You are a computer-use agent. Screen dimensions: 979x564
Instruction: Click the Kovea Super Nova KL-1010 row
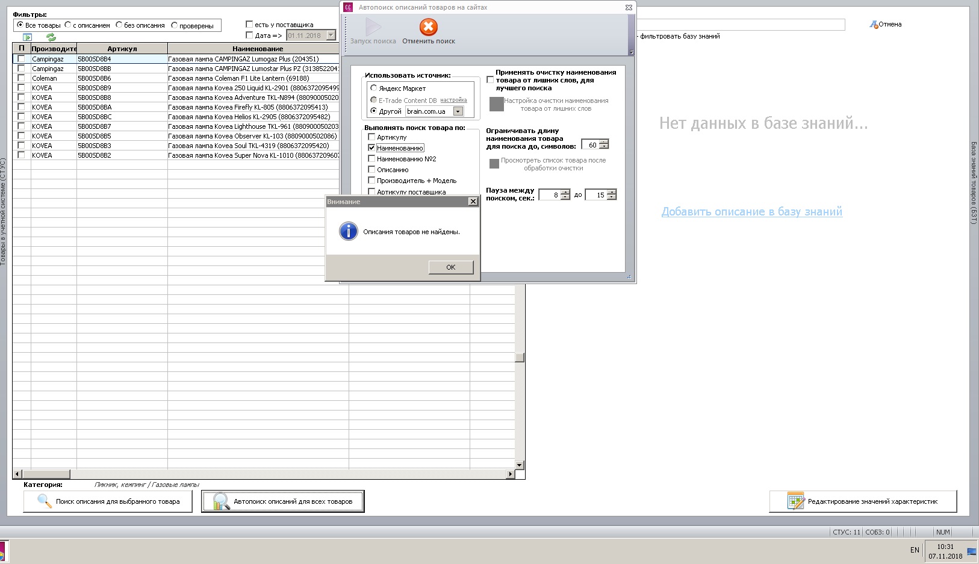pos(176,155)
